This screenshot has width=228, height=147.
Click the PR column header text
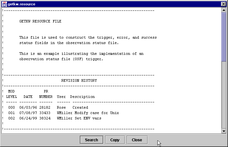tap(46, 91)
